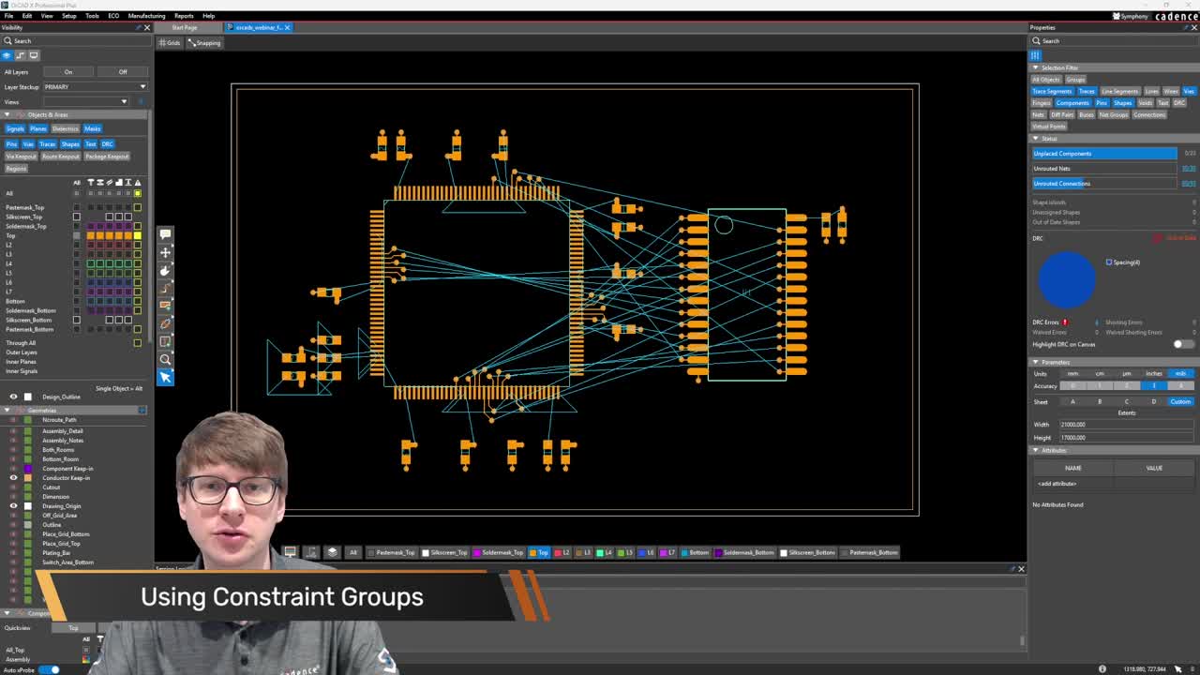Open the Setup menu
This screenshot has height=675, width=1200.
tap(69, 16)
